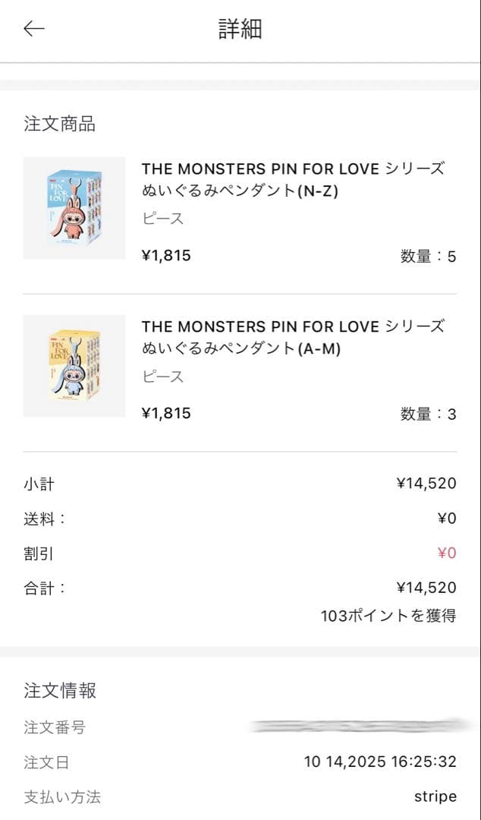Click the stripe payment method value

point(435,796)
